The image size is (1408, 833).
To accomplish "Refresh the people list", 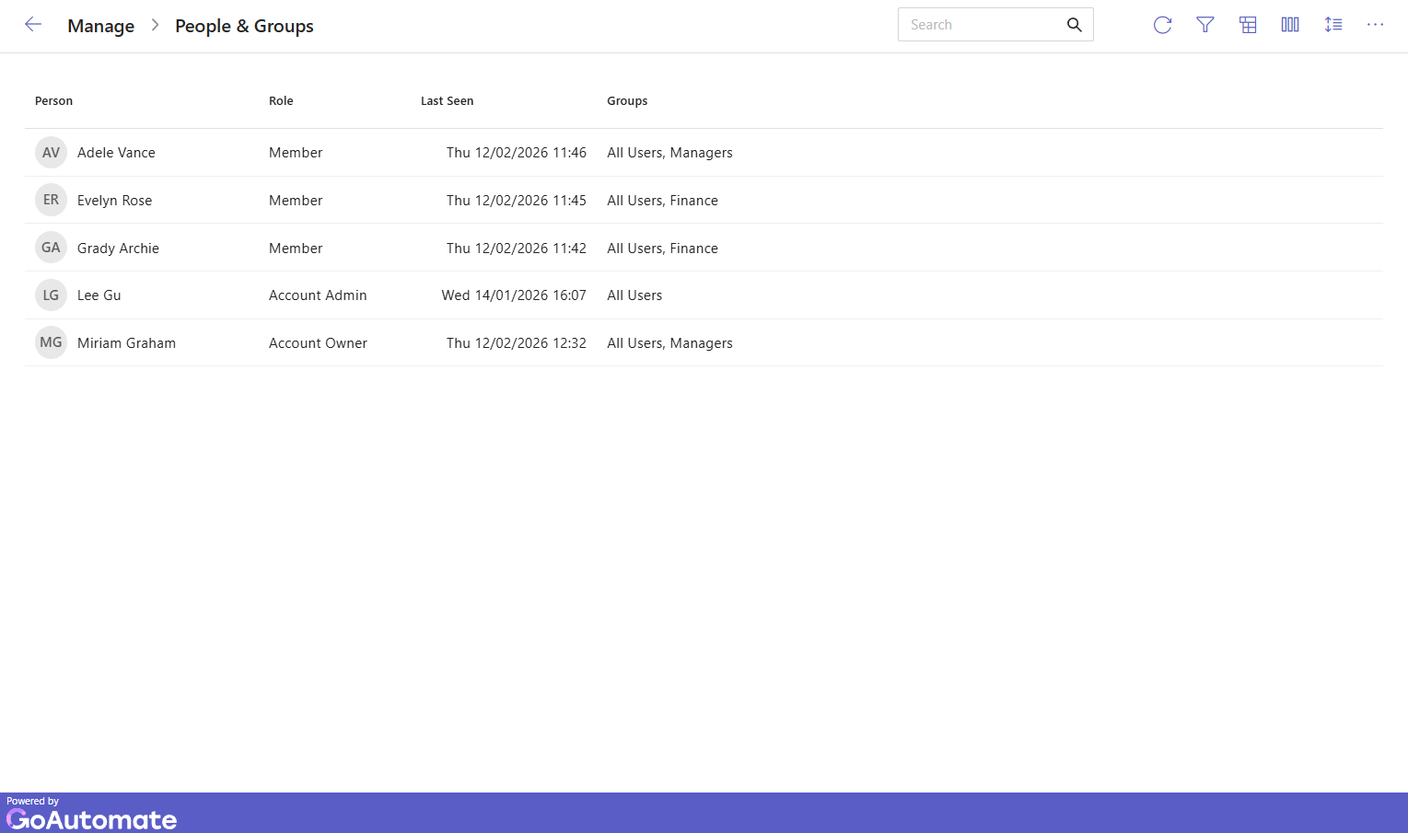I will click(1162, 25).
